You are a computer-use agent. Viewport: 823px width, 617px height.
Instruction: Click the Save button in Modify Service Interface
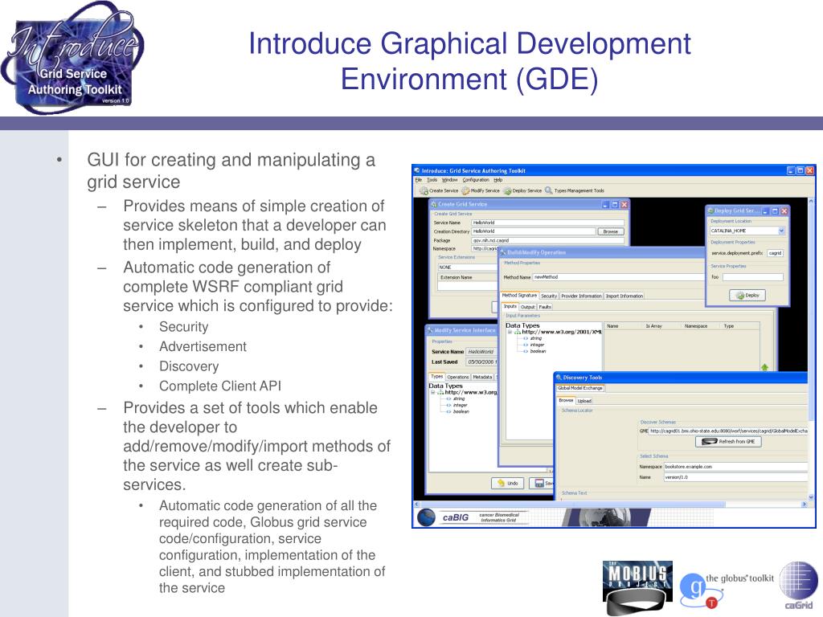click(x=542, y=483)
